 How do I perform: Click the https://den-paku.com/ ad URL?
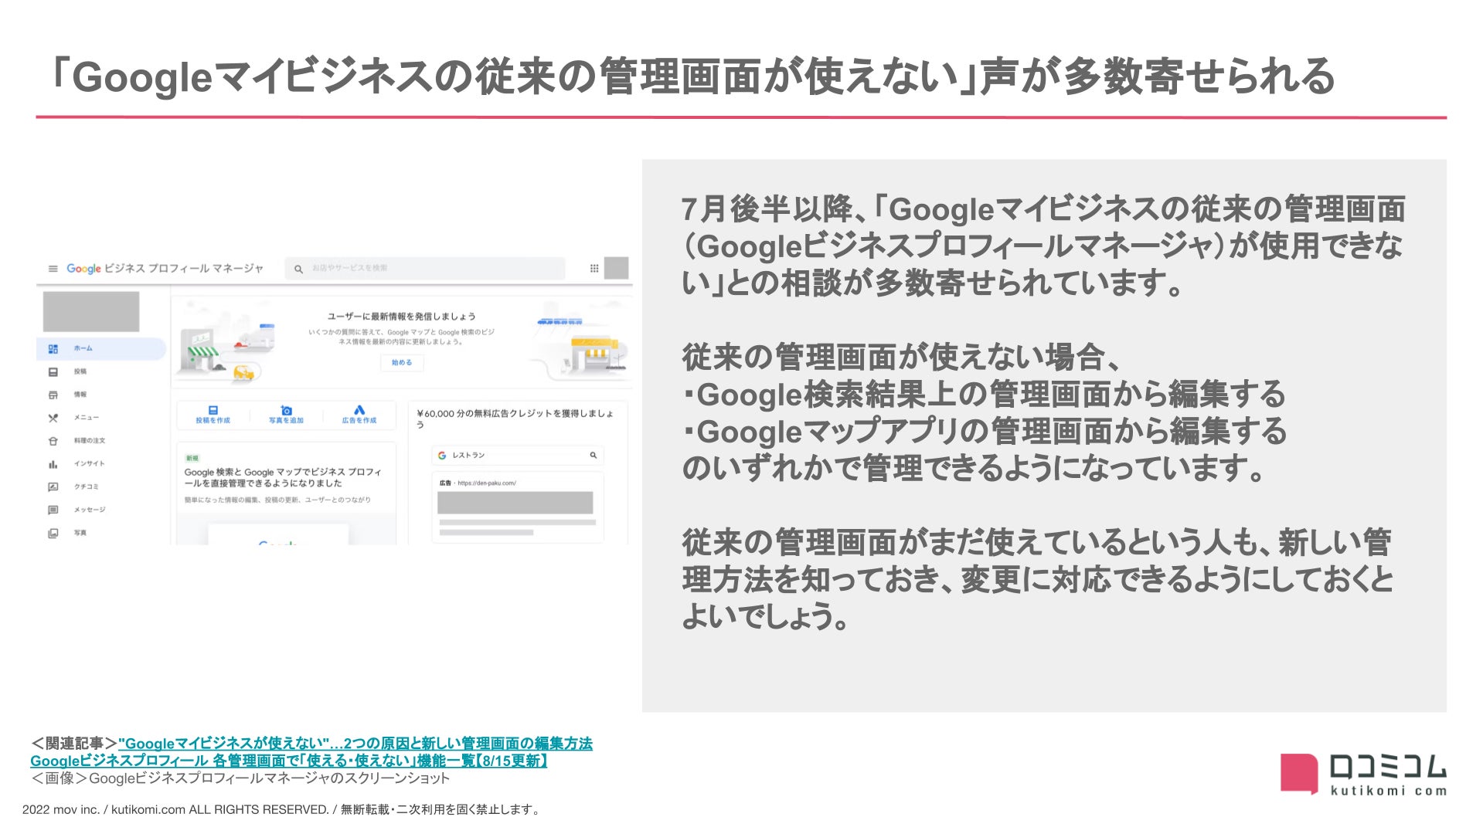point(487,483)
